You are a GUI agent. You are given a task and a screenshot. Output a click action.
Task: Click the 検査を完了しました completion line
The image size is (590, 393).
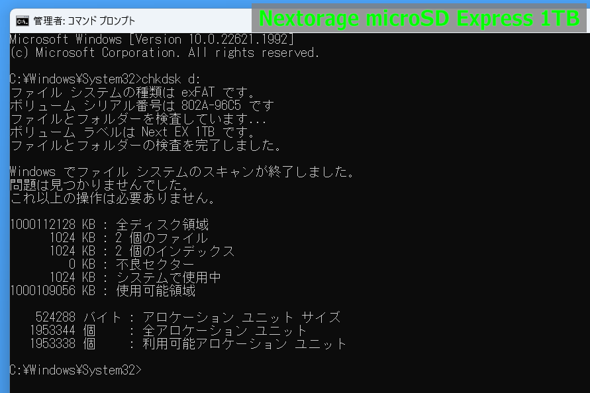[146, 146]
